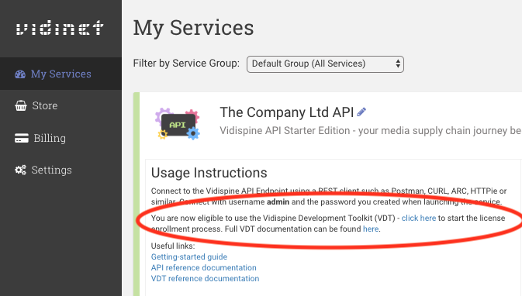Image resolution: width=522 pixels, height=296 pixels.
Task: Click the Billing credit card icon
Action: [x=21, y=138]
